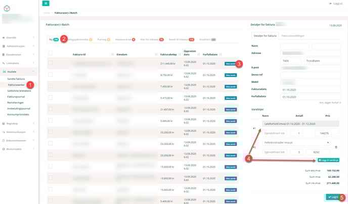Click the postal code field showing 7409

coord(291,61)
